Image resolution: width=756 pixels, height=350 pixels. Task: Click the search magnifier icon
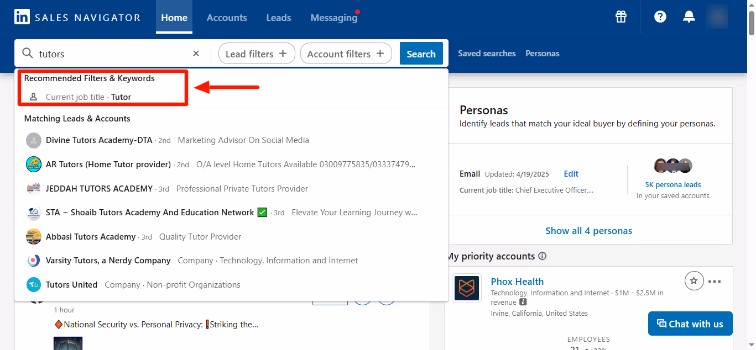27,54
